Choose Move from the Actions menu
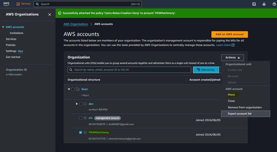This screenshot has width=277, height=152. click(231, 95)
